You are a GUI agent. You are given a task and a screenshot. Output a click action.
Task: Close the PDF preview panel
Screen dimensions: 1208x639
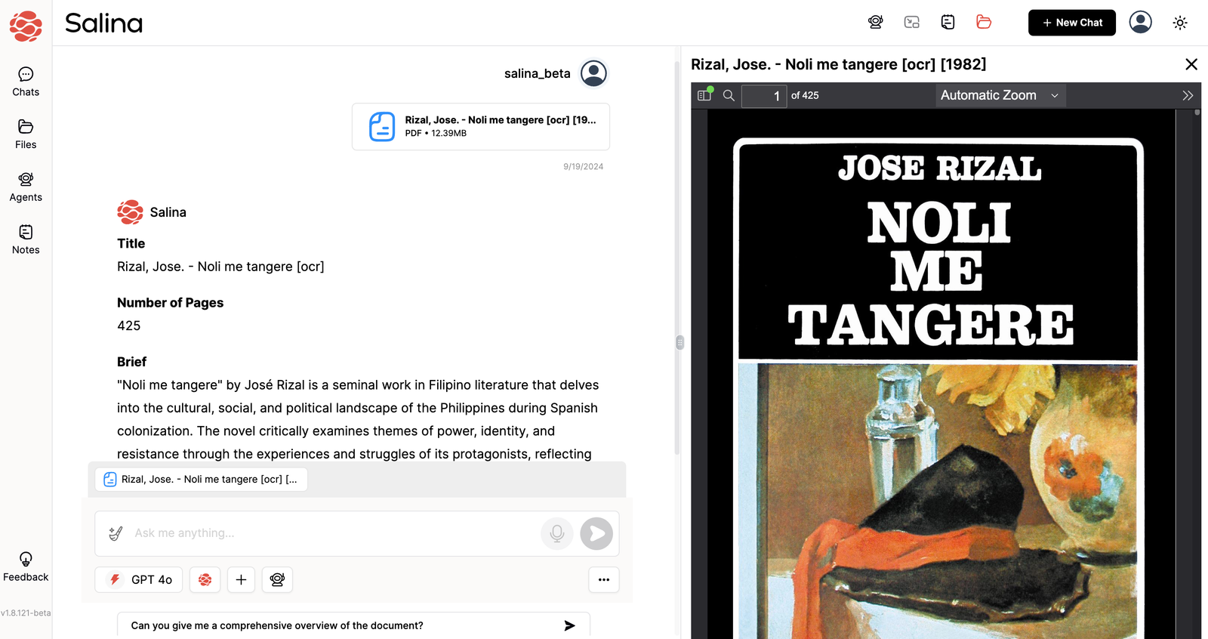tap(1191, 64)
